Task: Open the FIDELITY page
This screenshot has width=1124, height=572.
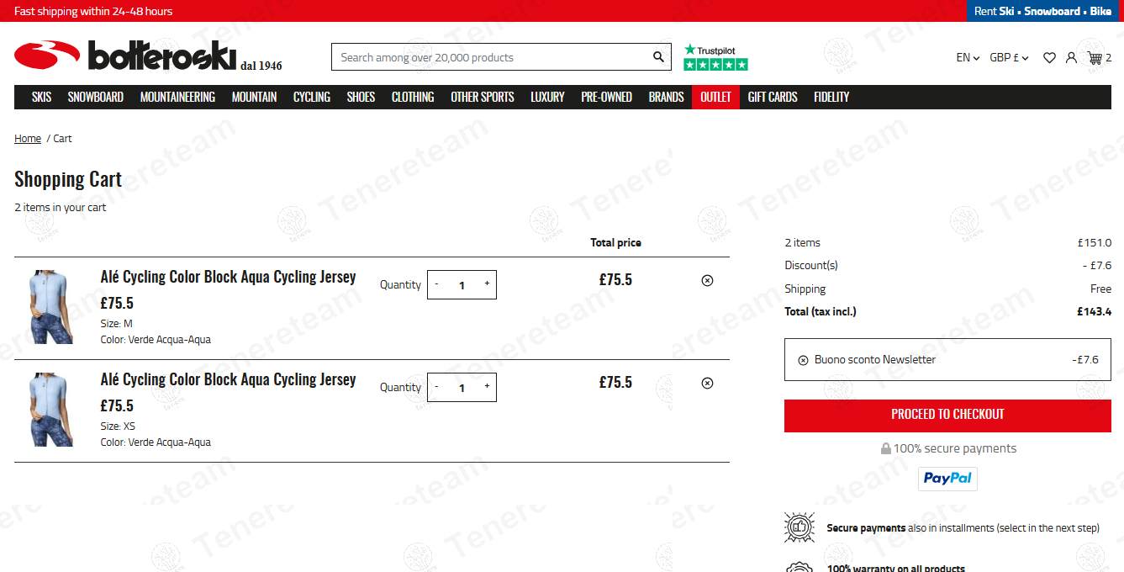Action: click(x=831, y=97)
